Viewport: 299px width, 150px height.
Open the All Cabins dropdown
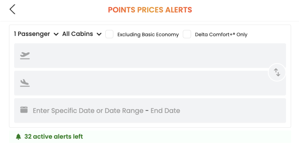78,34
